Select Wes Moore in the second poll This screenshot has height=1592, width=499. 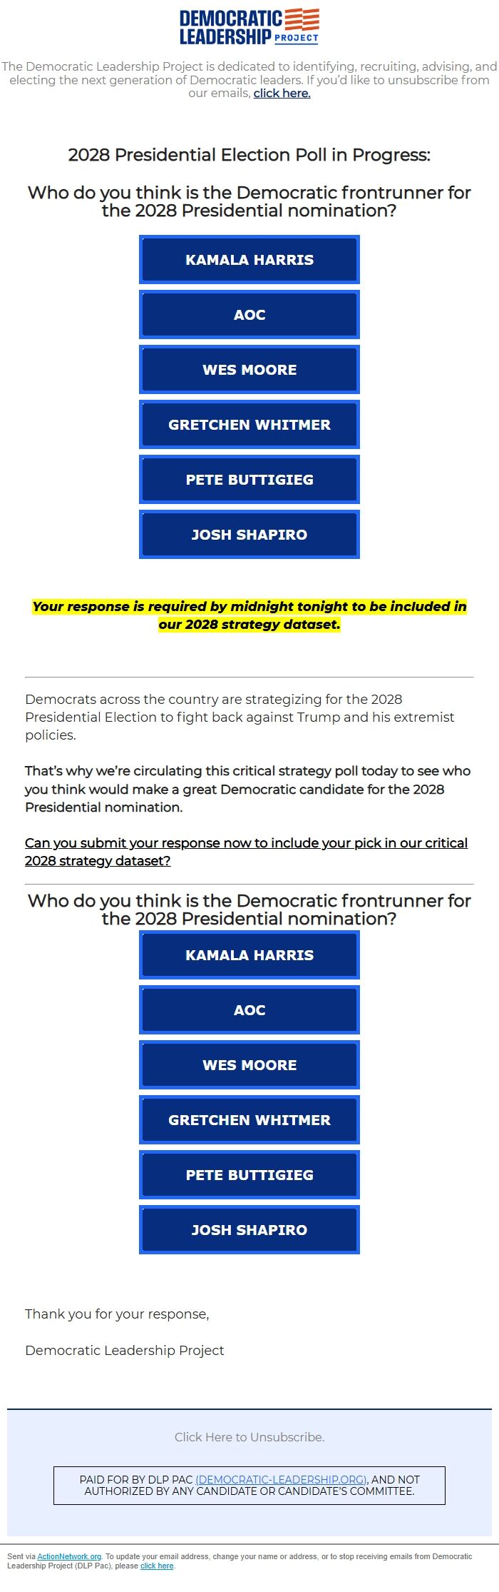point(249,1064)
